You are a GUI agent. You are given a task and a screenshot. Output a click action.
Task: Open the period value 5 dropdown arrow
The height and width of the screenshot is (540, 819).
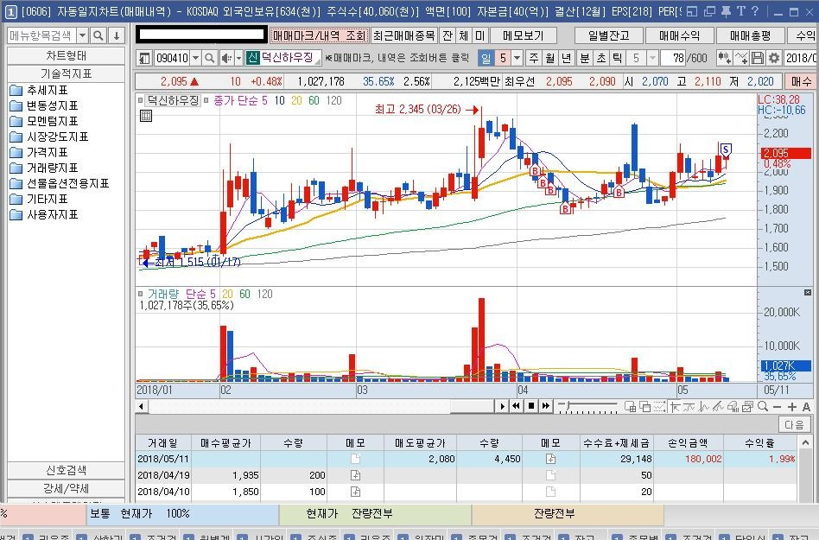pos(517,58)
